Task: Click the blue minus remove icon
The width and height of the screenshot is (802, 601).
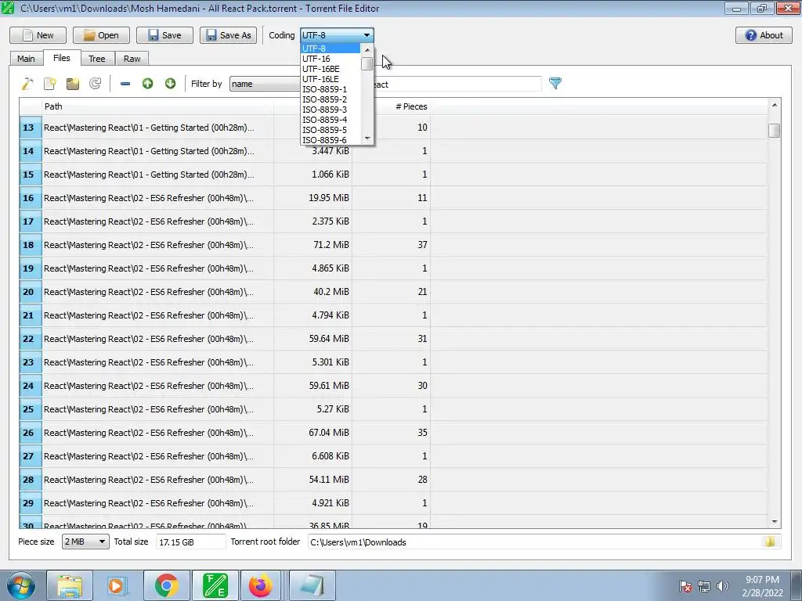Action: tap(125, 83)
